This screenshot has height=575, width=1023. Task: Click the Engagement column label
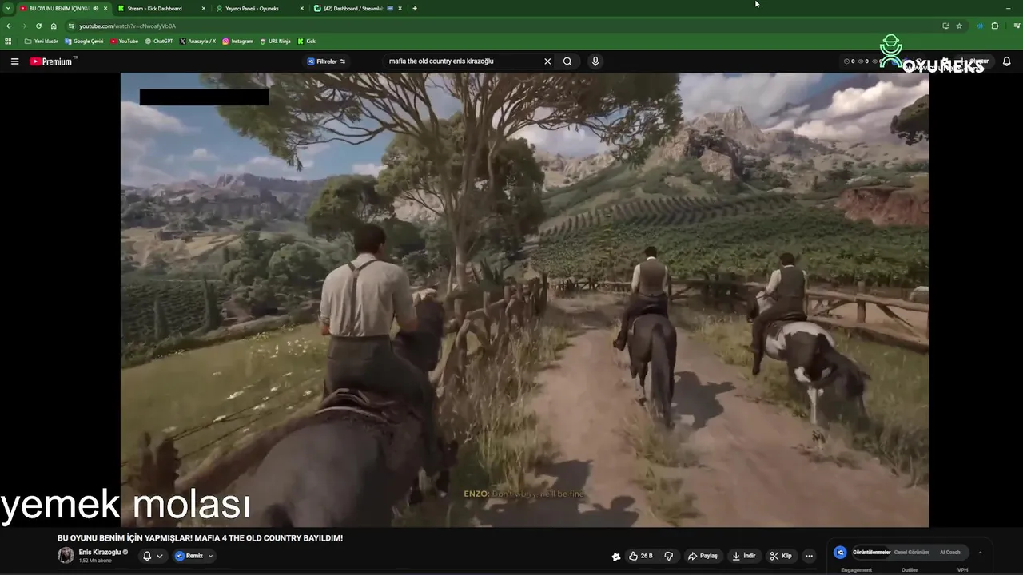click(x=857, y=570)
